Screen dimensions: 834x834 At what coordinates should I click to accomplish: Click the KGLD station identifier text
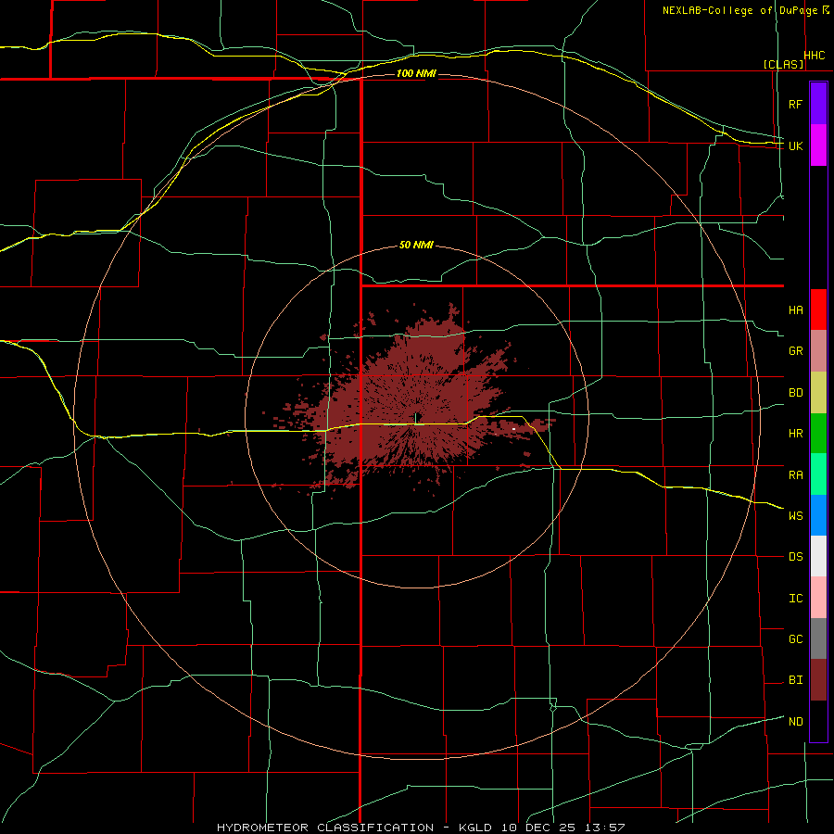[474, 828]
